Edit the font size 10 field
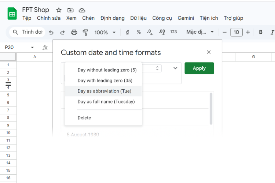 236,32
